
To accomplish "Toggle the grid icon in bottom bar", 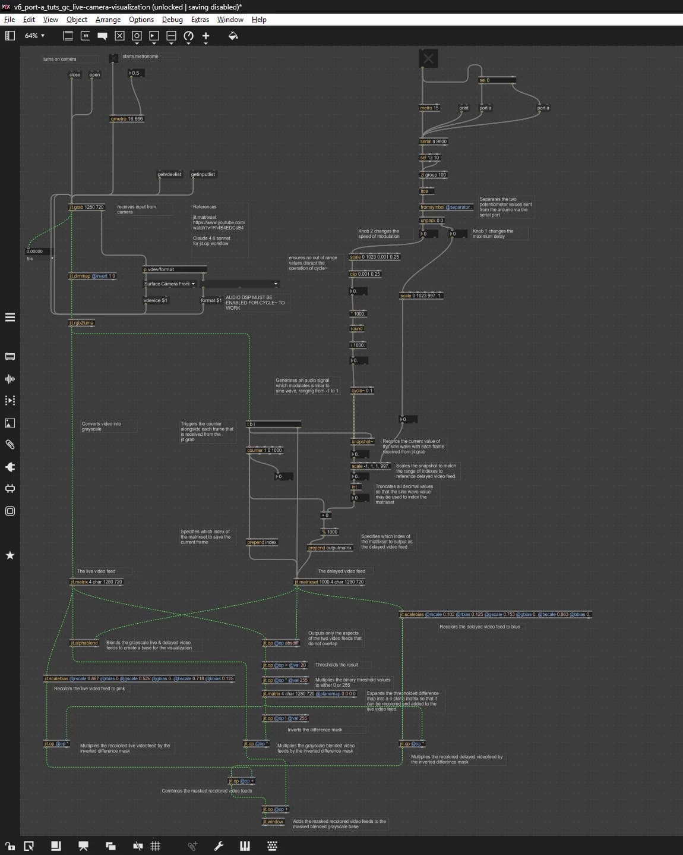I will point(156,845).
